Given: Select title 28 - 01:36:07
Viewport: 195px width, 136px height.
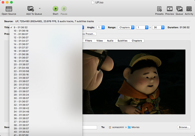Looking at the screenshot, I should (x=46, y=91).
